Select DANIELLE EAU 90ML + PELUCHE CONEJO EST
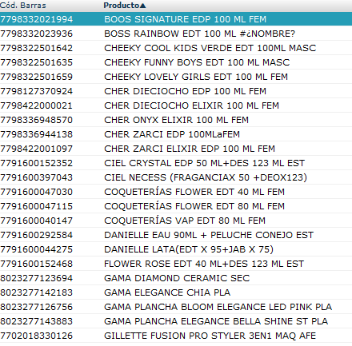Image resolution: width=352 pixels, height=346 pixels. (176, 235)
